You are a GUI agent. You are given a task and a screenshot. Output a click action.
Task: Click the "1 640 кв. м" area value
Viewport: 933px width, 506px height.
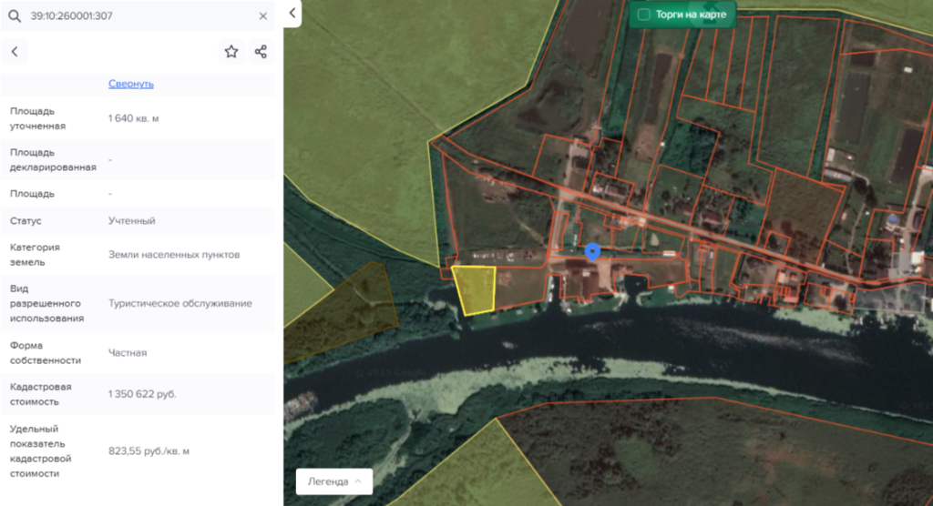pyautogui.click(x=133, y=118)
